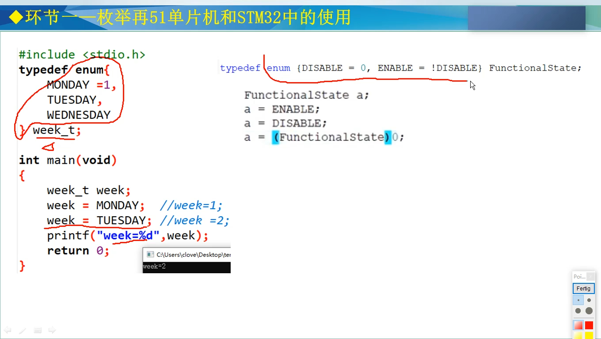Click the back navigation arrow
This screenshot has width=601, height=339.
[x=7, y=329]
